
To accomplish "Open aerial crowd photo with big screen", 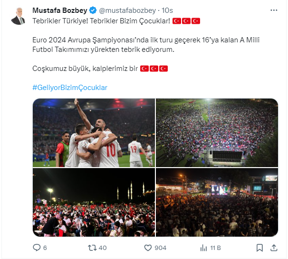I will click(x=217, y=133).
